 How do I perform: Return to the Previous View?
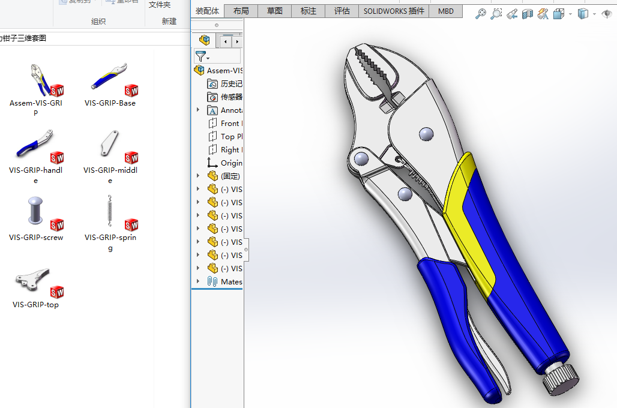pos(512,14)
